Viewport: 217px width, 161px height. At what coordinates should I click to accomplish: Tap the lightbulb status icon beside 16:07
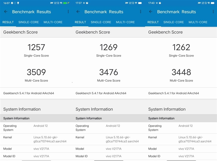click(x=18, y=3)
